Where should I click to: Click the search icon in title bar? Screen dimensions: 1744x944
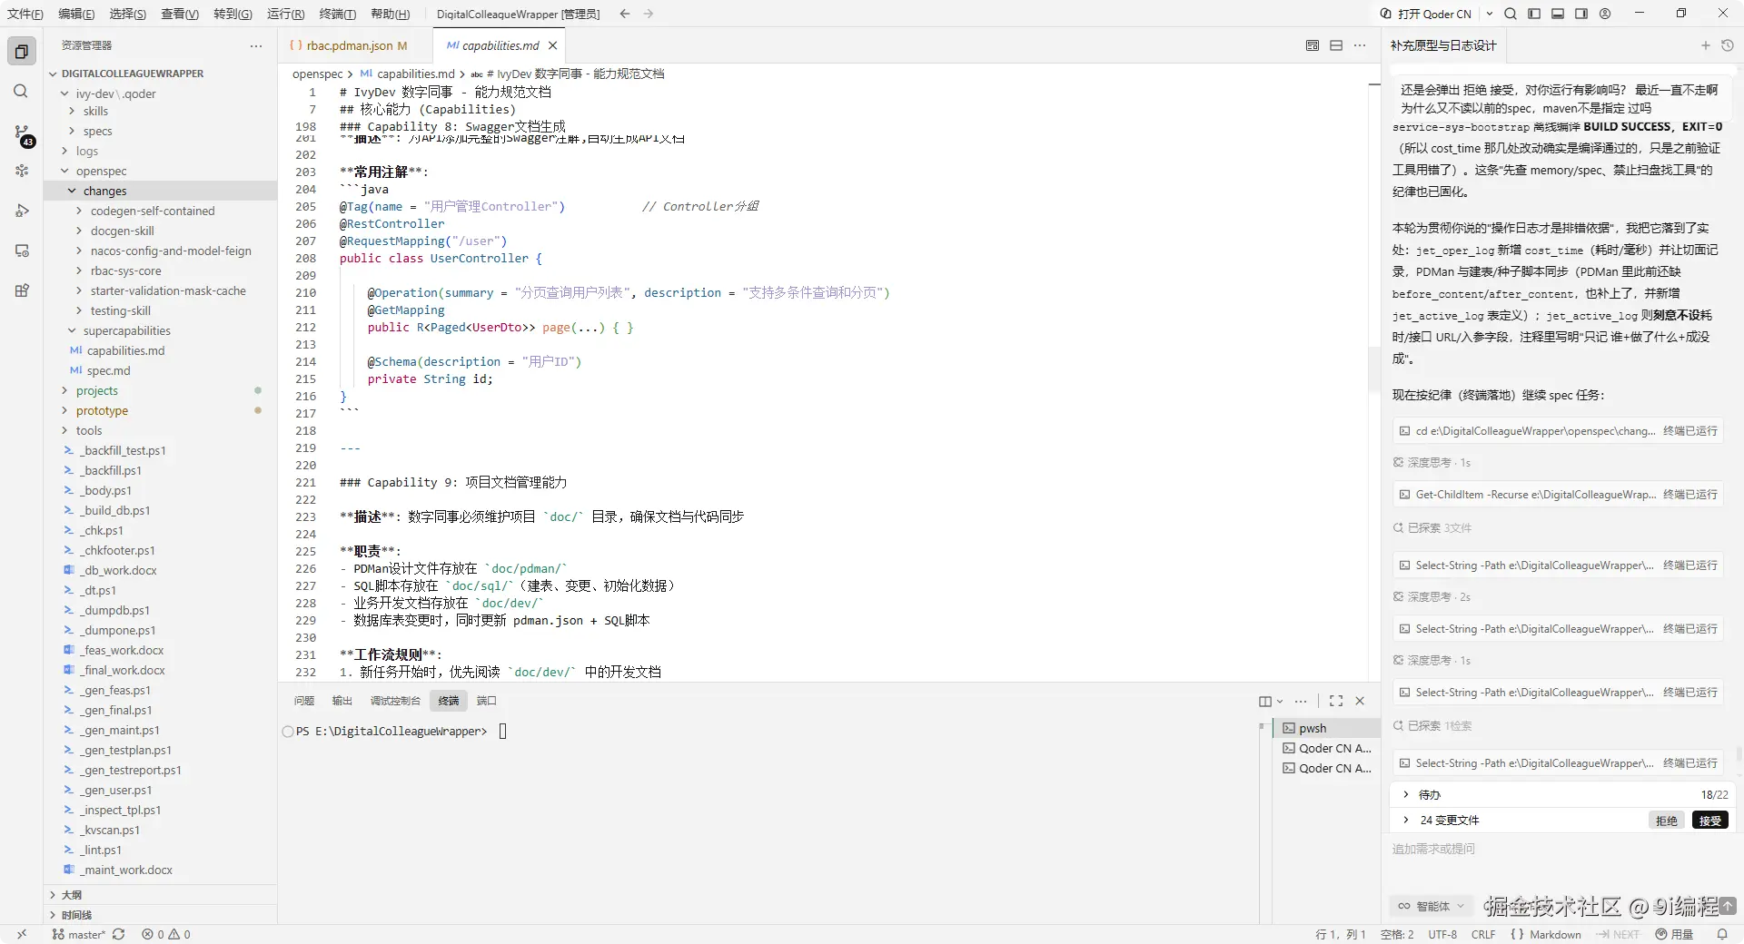point(1511,14)
